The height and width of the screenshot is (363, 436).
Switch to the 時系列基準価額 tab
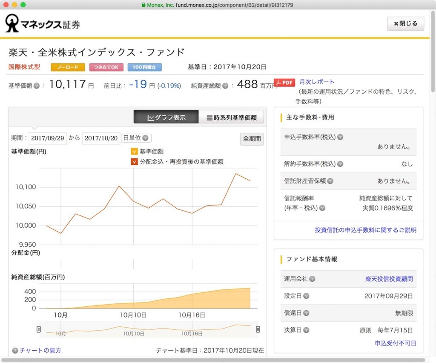coord(231,117)
